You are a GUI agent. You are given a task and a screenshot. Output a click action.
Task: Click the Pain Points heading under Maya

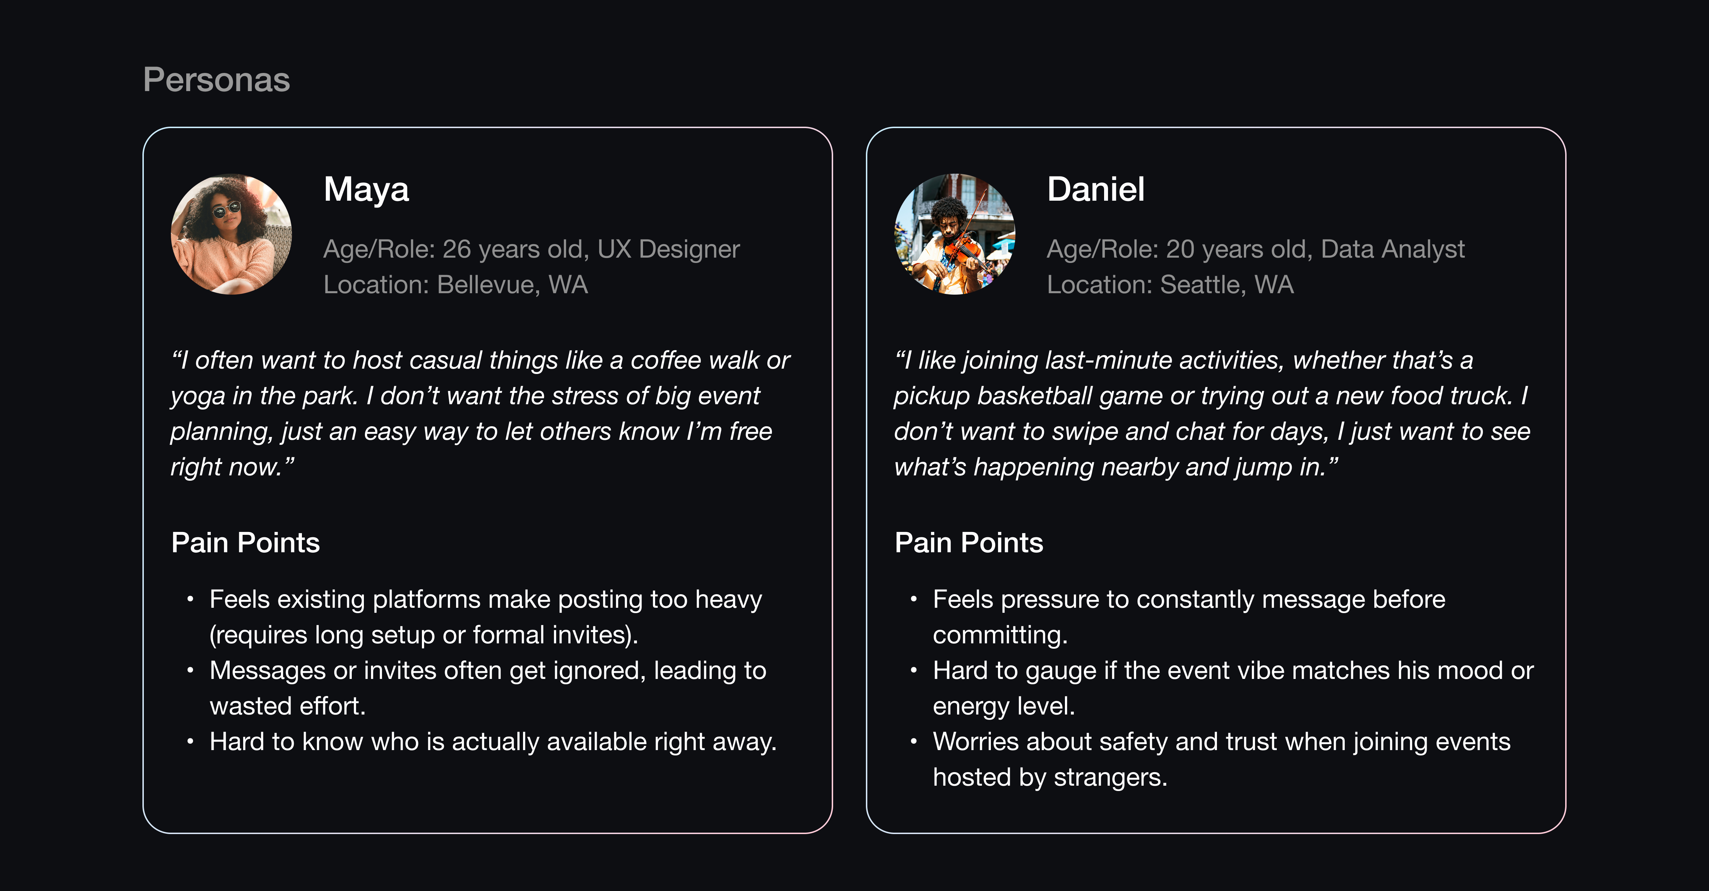[245, 543]
